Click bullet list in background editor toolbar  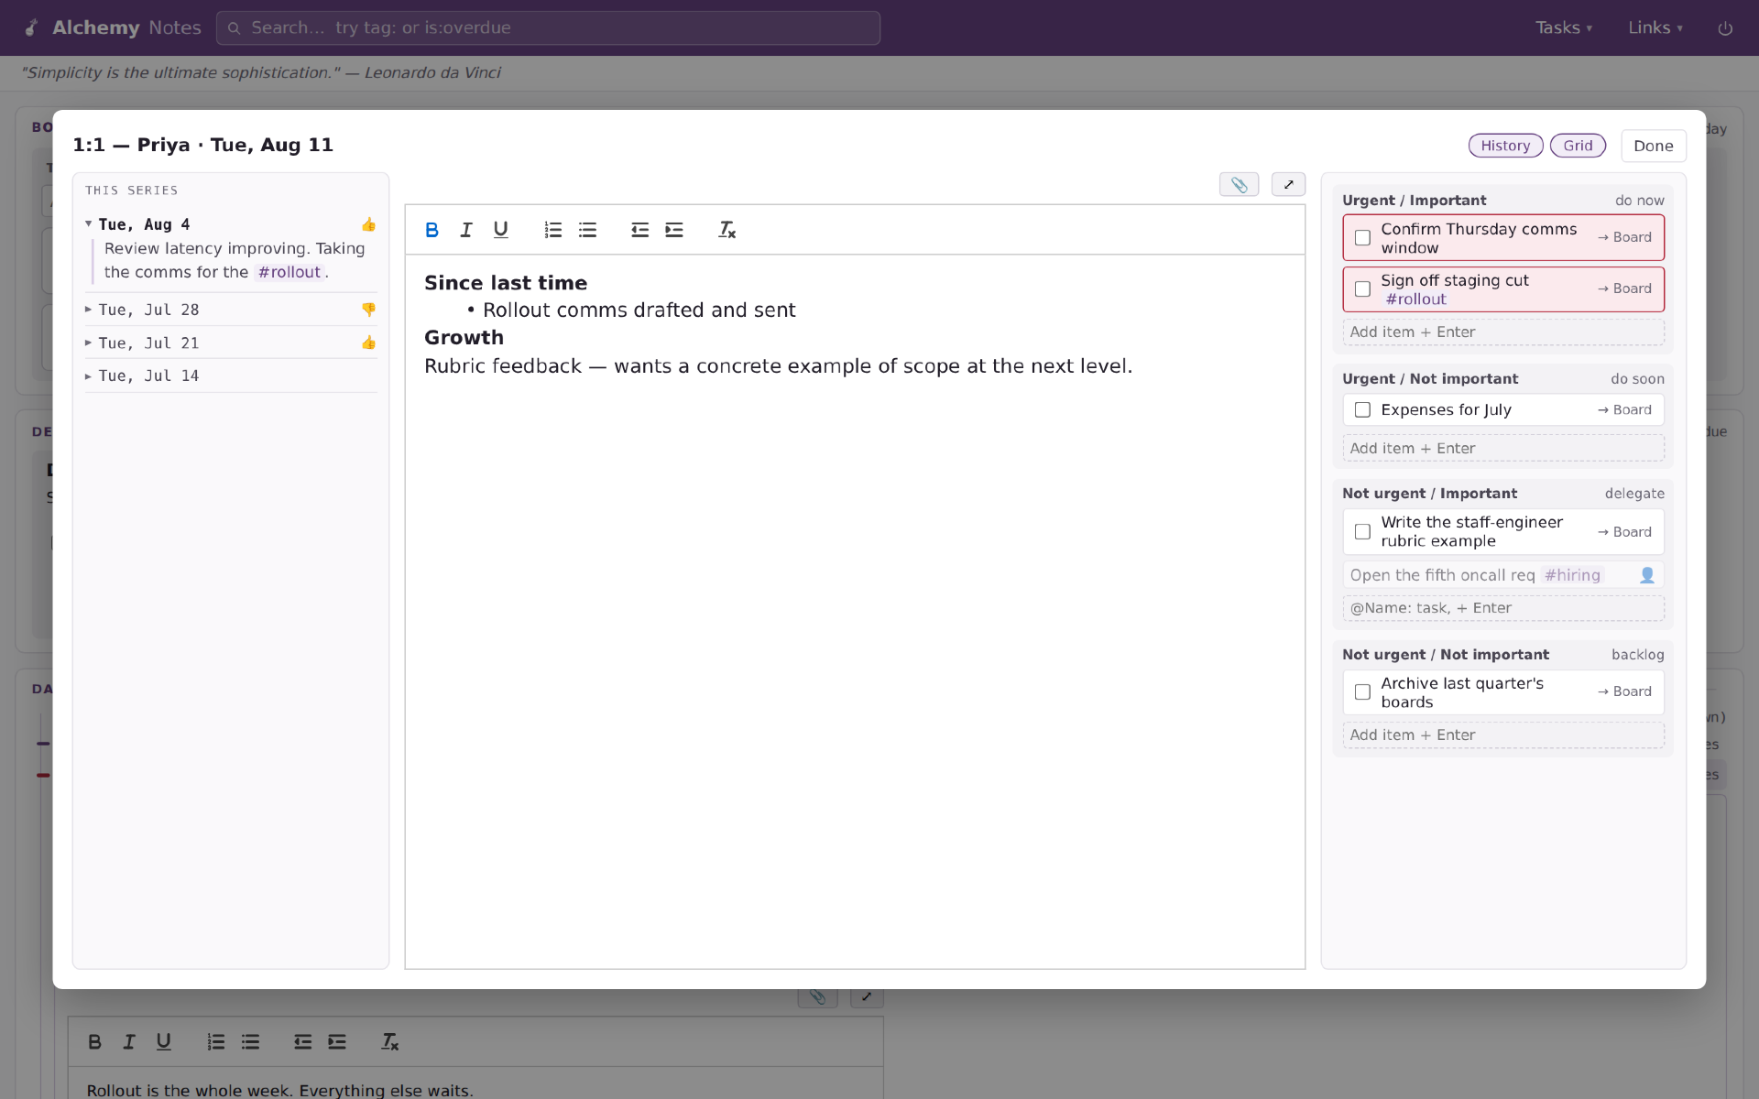coord(250,1042)
